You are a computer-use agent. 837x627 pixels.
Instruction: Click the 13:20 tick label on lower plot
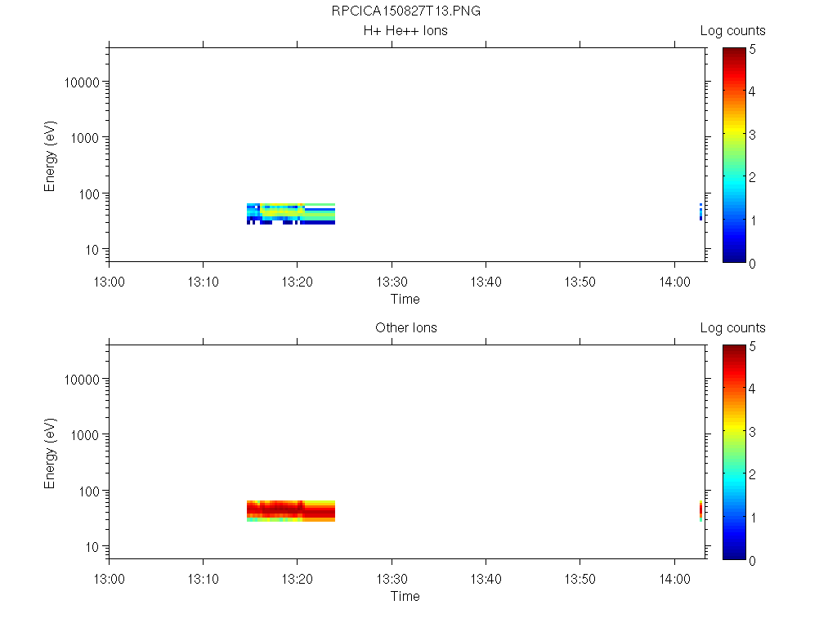tap(297, 579)
